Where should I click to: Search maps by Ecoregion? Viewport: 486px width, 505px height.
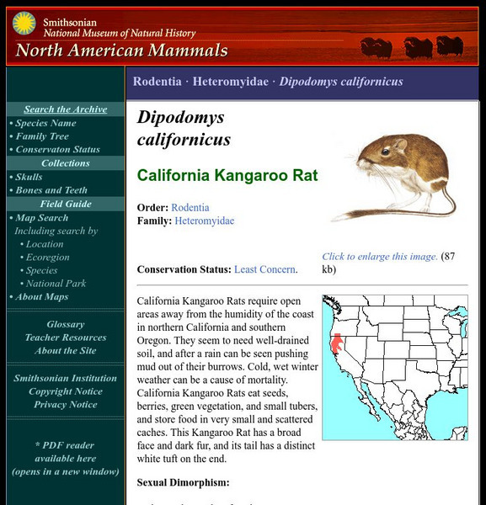point(48,258)
